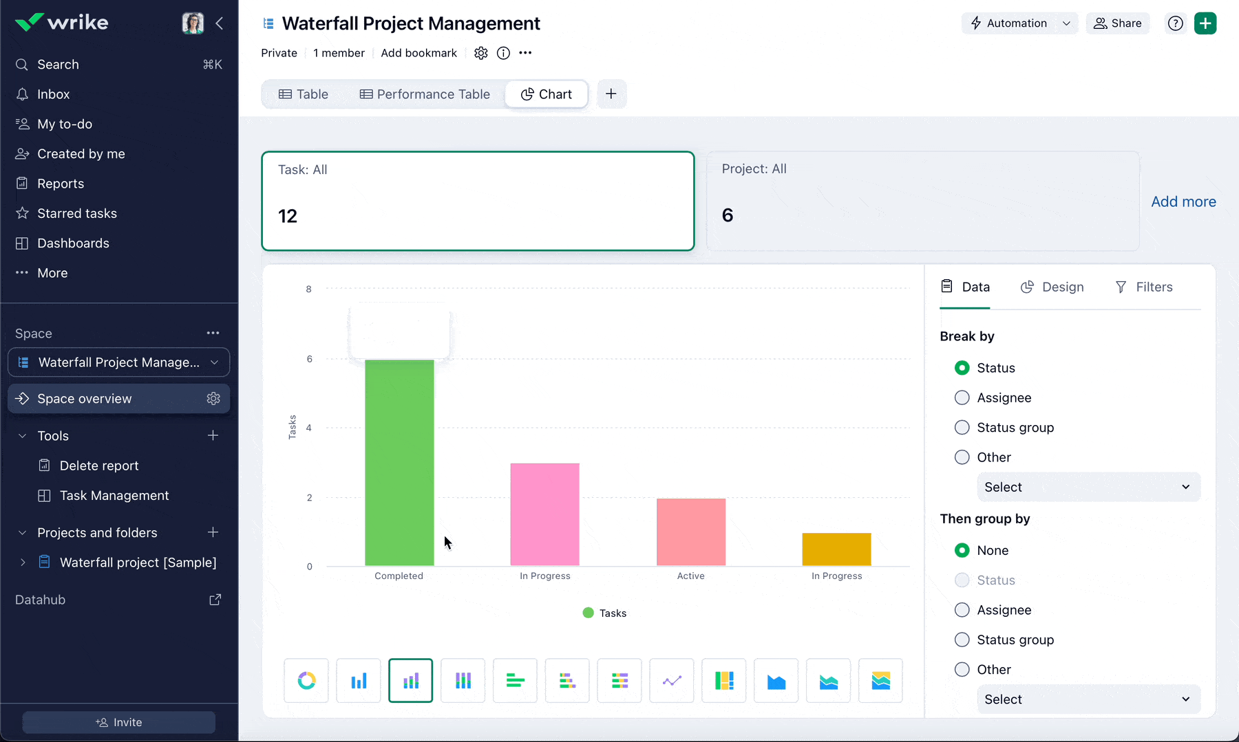This screenshot has width=1239, height=742.
Task: Select Break by Status group radio
Action: tap(962, 428)
